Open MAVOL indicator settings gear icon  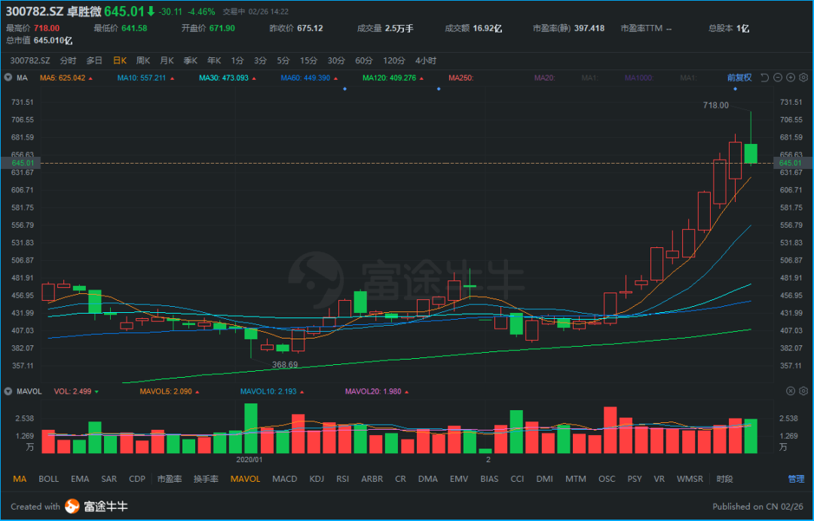coord(803,391)
